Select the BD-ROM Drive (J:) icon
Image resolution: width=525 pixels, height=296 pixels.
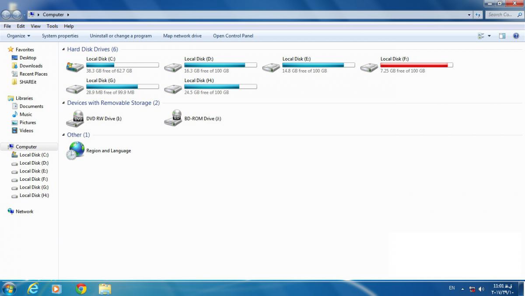[173, 118]
